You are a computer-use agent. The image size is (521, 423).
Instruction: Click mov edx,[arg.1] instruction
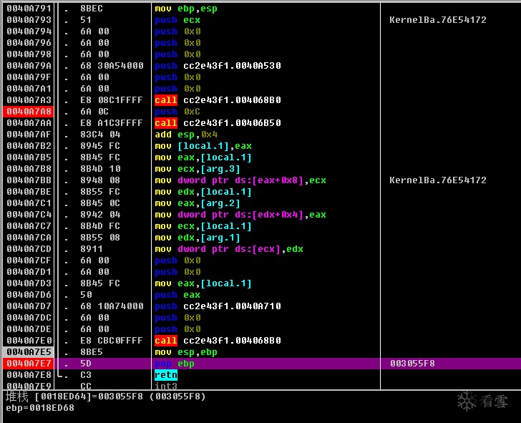pyautogui.click(x=198, y=238)
